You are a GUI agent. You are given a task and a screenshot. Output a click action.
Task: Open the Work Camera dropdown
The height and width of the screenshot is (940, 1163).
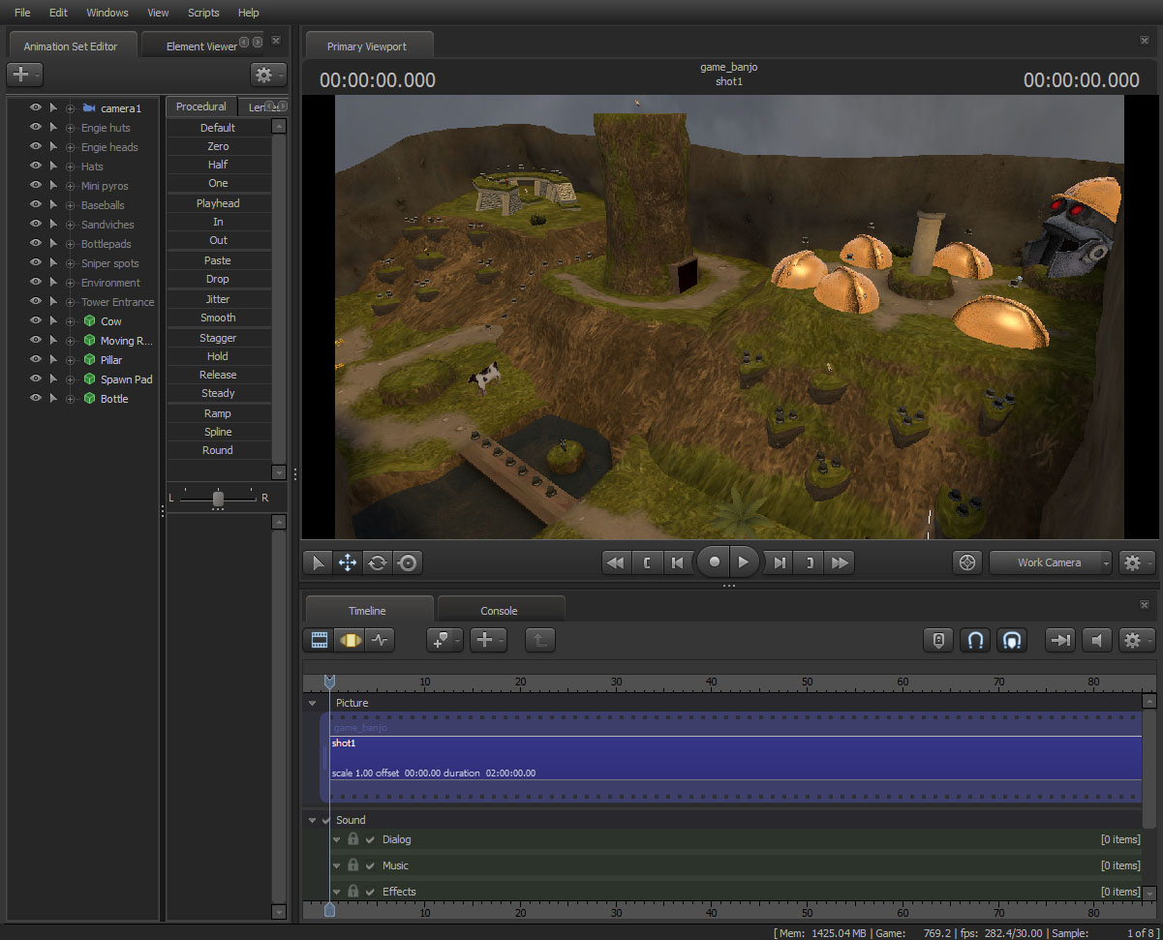[x=1051, y=562]
